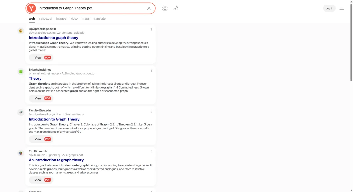The width and height of the screenshot is (353, 192).
Task: Click the Yandex logo in search bar
Action: (31, 8)
